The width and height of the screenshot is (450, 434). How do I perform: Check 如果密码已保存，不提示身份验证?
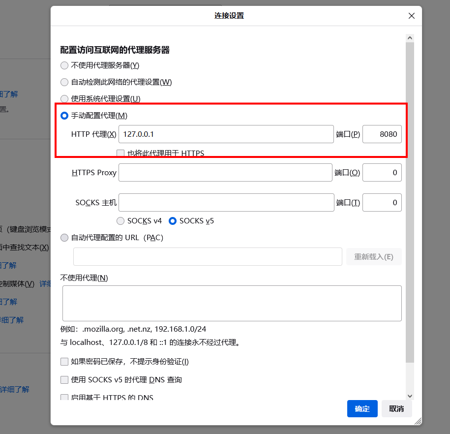[x=64, y=361]
